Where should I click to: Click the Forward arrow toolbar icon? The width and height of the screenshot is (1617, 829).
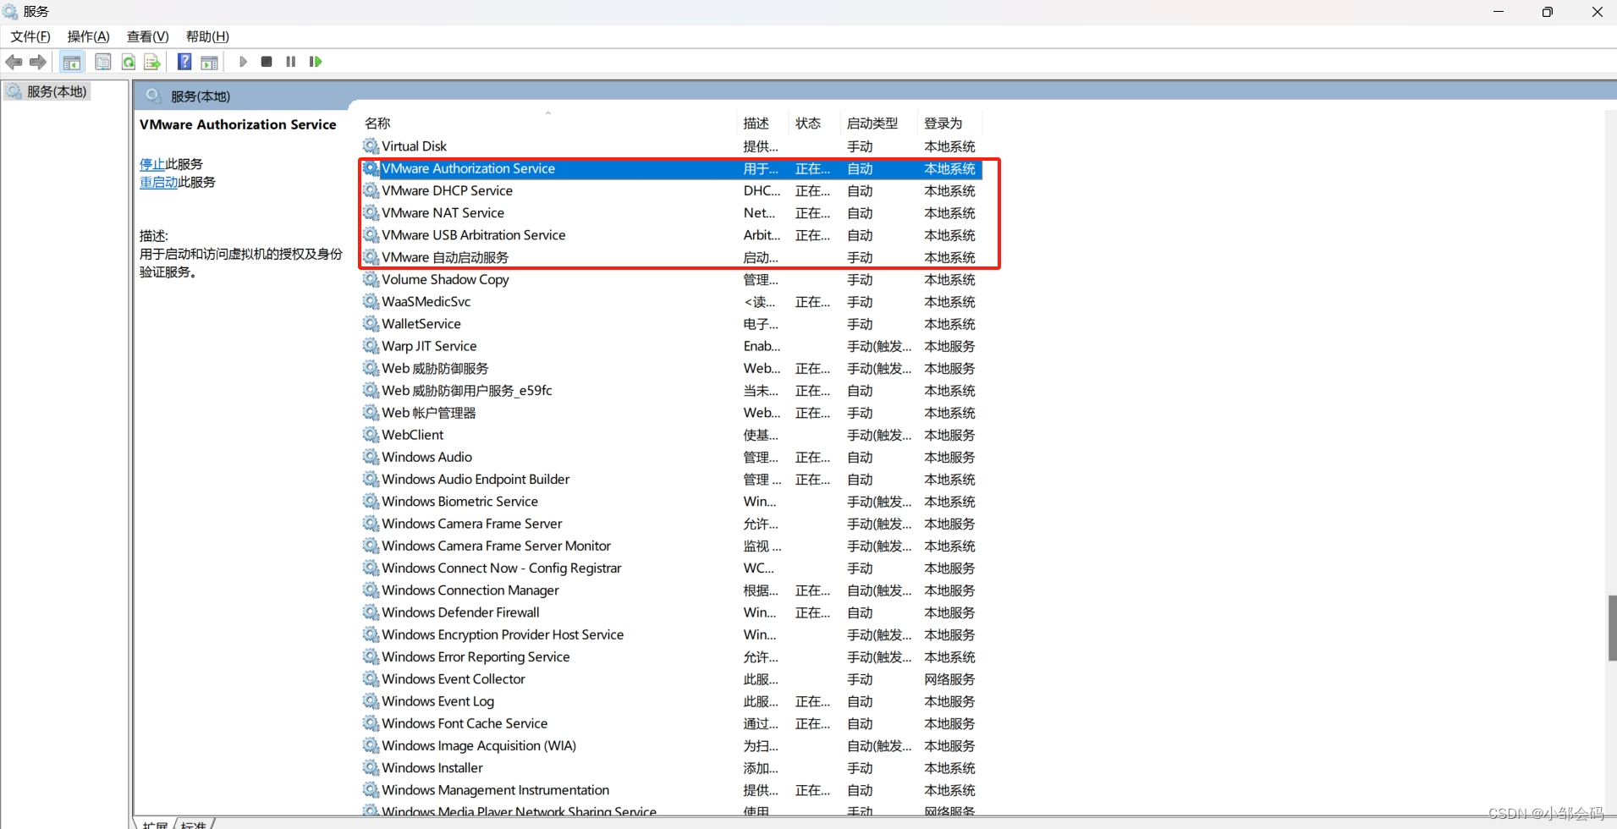pos(38,62)
